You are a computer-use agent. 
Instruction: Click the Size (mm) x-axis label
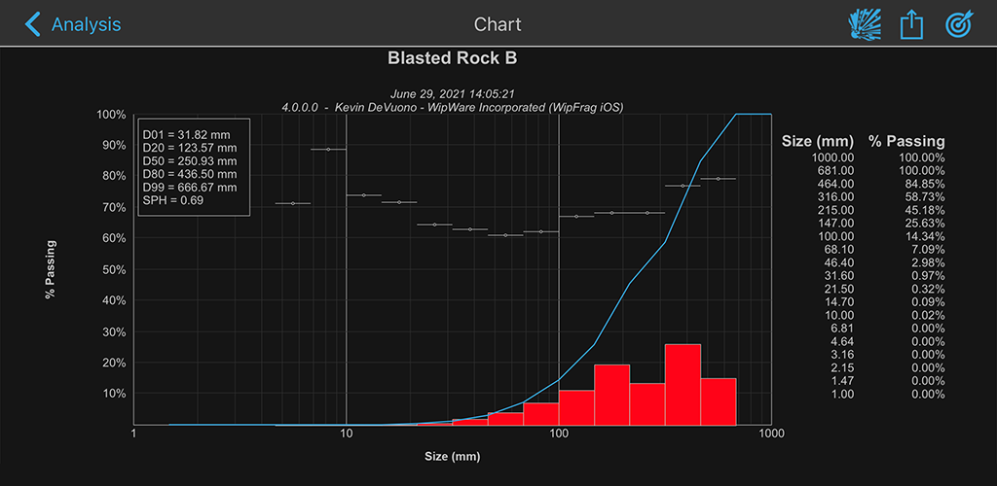pos(452,456)
